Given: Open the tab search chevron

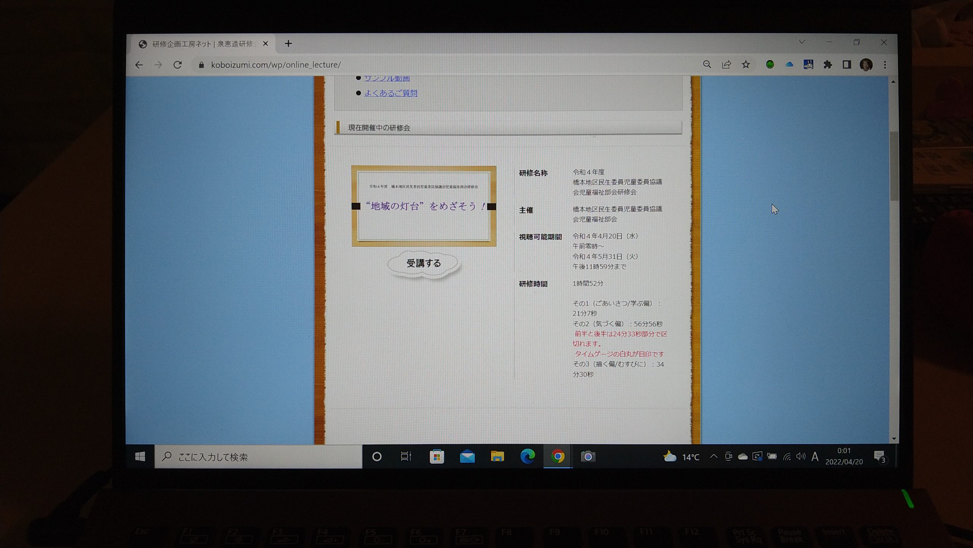Looking at the screenshot, I should [802, 42].
